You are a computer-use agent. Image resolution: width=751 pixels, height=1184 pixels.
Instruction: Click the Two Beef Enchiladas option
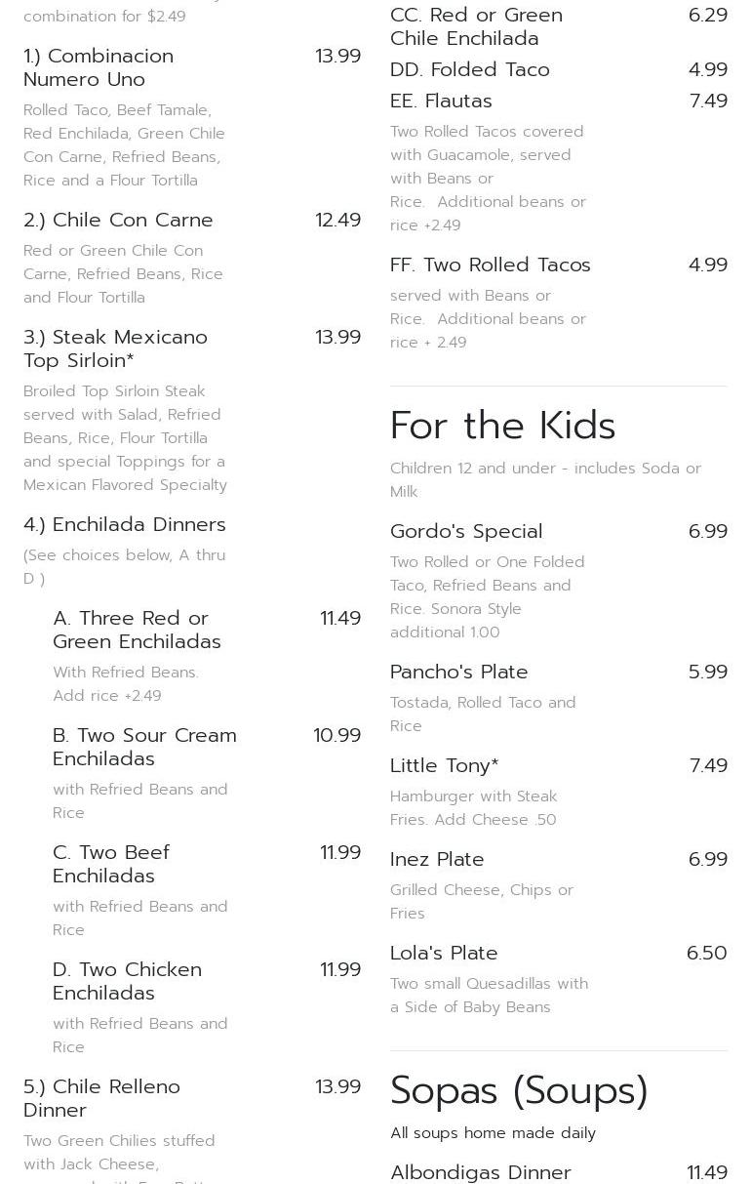(111, 864)
